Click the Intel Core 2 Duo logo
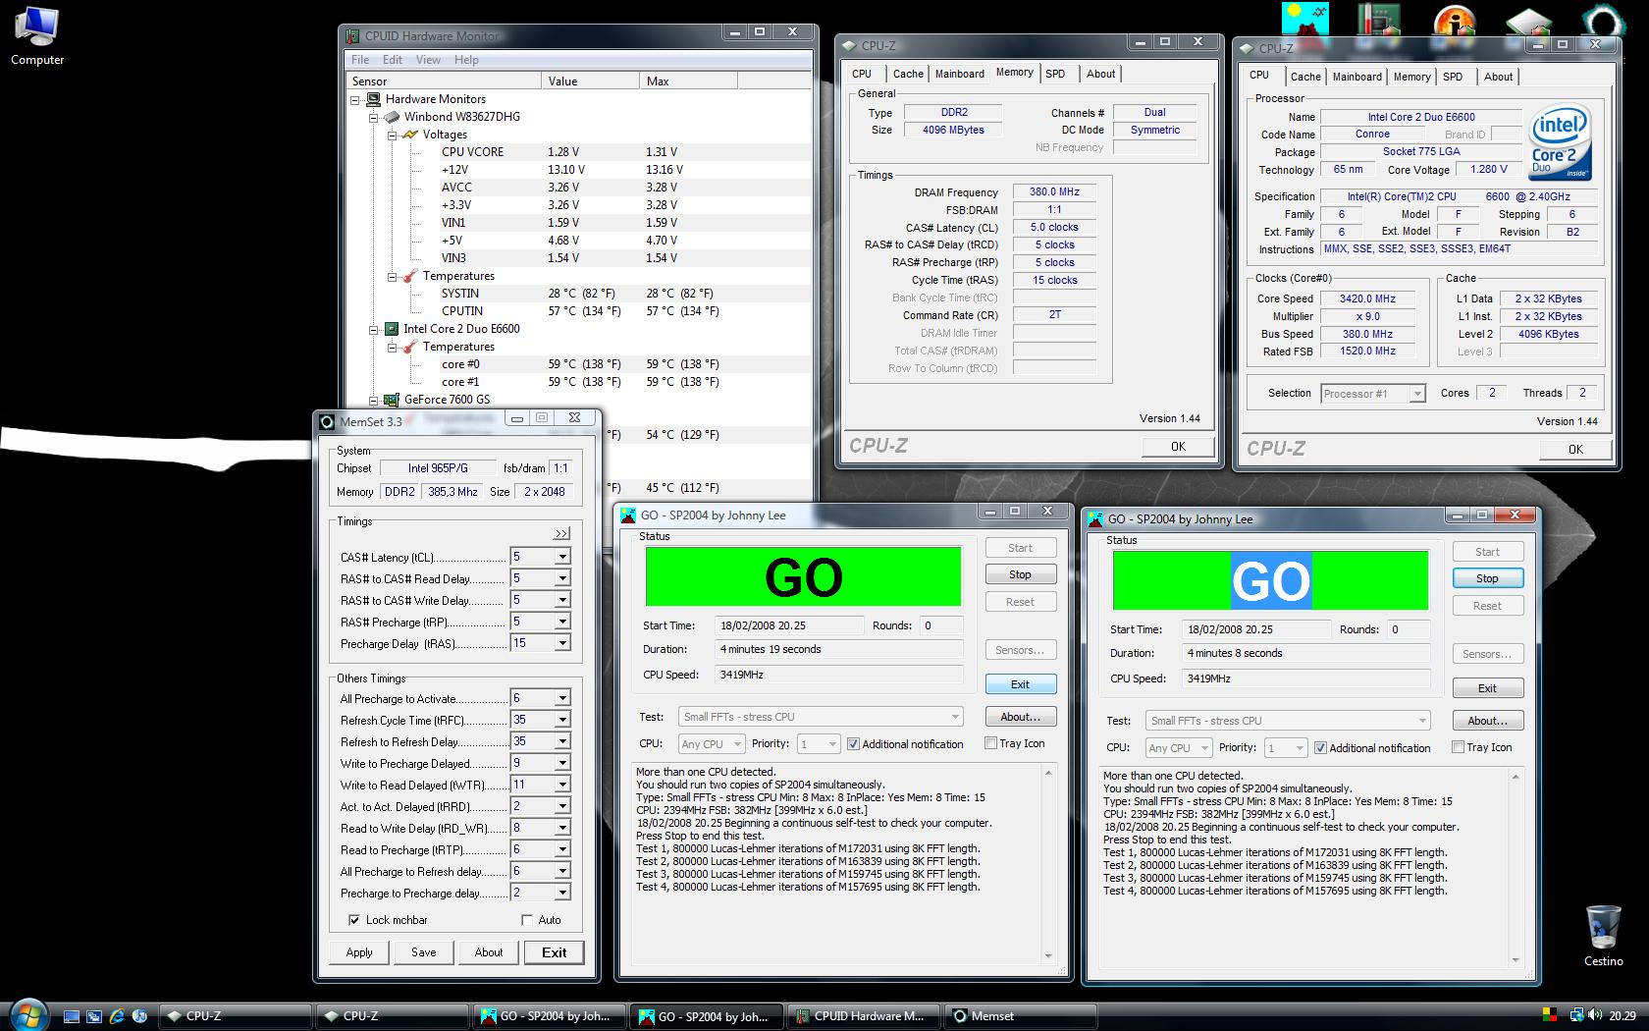1649x1031 pixels. [1560, 142]
